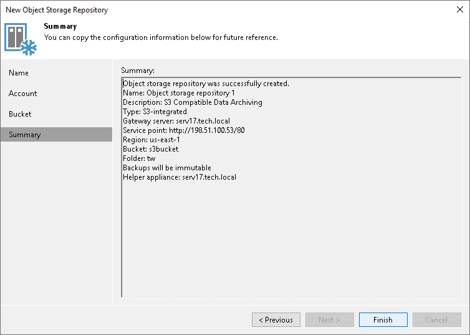Click the 'Folder: tw' line
The width and height of the screenshot is (470, 335).
(139, 158)
